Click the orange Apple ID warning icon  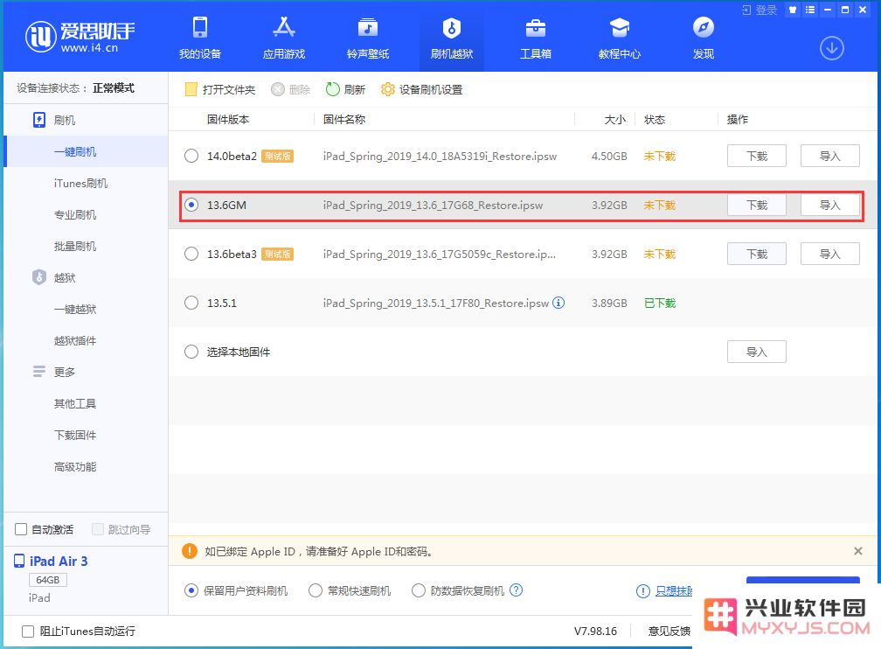(x=190, y=551)
